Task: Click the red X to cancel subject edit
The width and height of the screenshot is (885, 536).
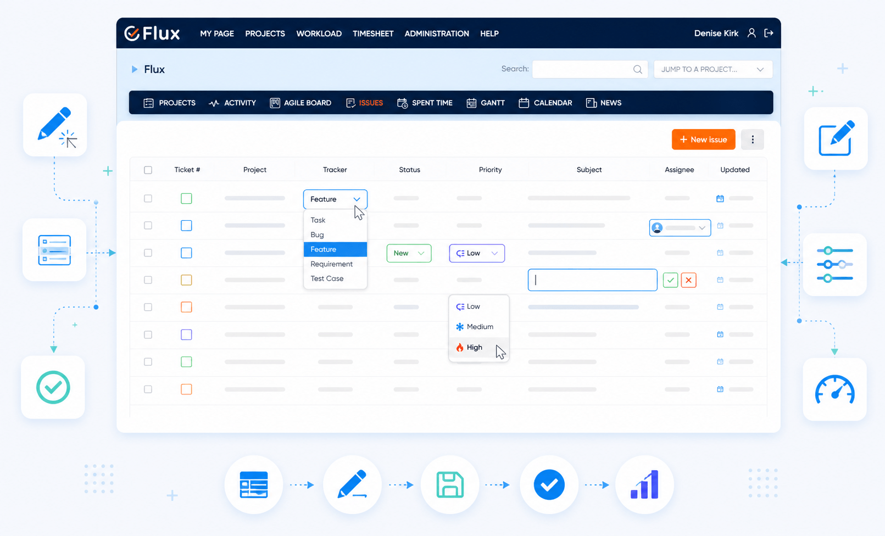Action: click(x=689, y=280)
